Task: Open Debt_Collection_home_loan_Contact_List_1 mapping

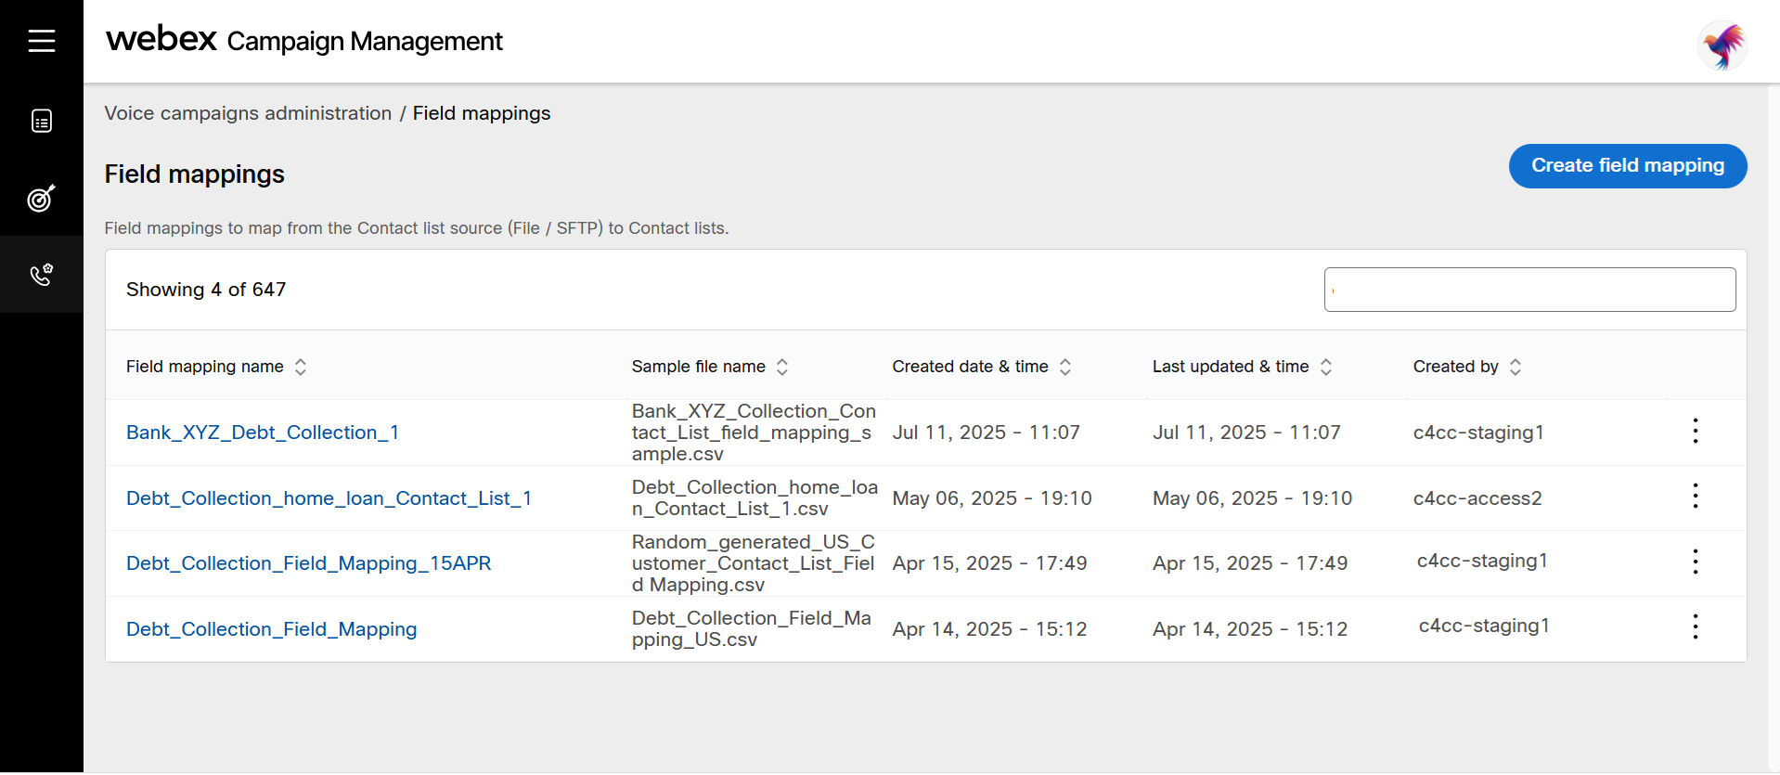Action: [x=329, y=498]
